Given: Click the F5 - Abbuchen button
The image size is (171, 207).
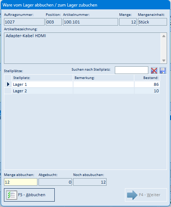Looking at the screenshot, I should [29, 195].
